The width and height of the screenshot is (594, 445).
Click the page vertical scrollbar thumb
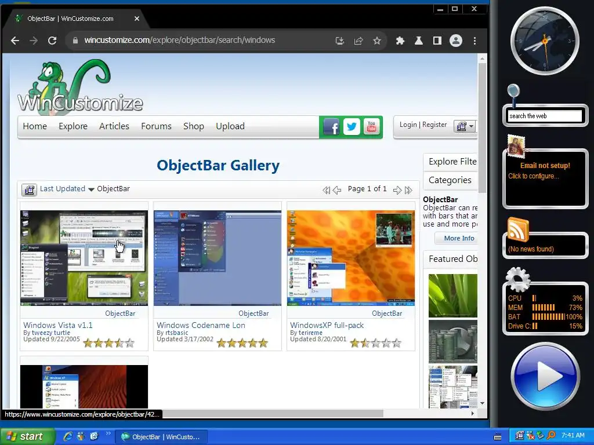click(x=482, y=128)
